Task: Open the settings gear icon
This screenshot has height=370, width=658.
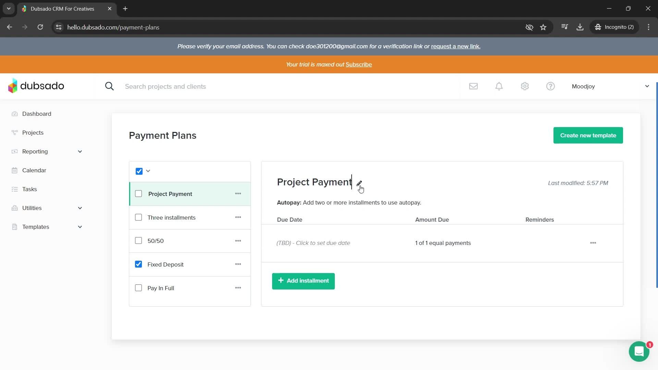Action: pos(525,86)
